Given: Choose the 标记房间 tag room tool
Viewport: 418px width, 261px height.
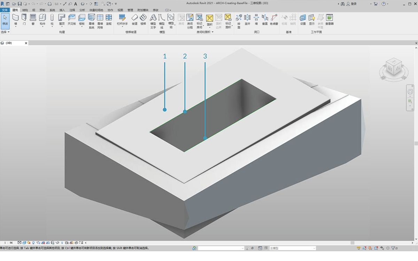Looking at the screenshot, I should [x=199, y=21].
